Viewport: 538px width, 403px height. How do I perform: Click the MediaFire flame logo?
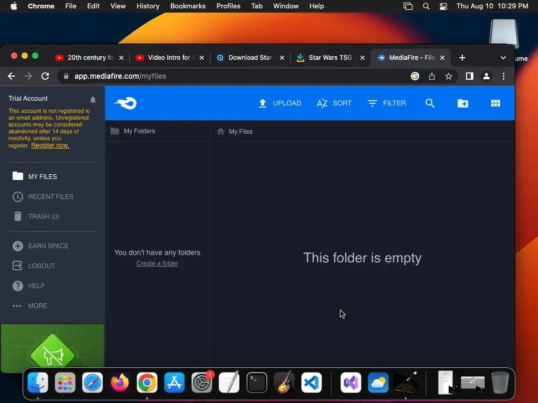(126, 103)
